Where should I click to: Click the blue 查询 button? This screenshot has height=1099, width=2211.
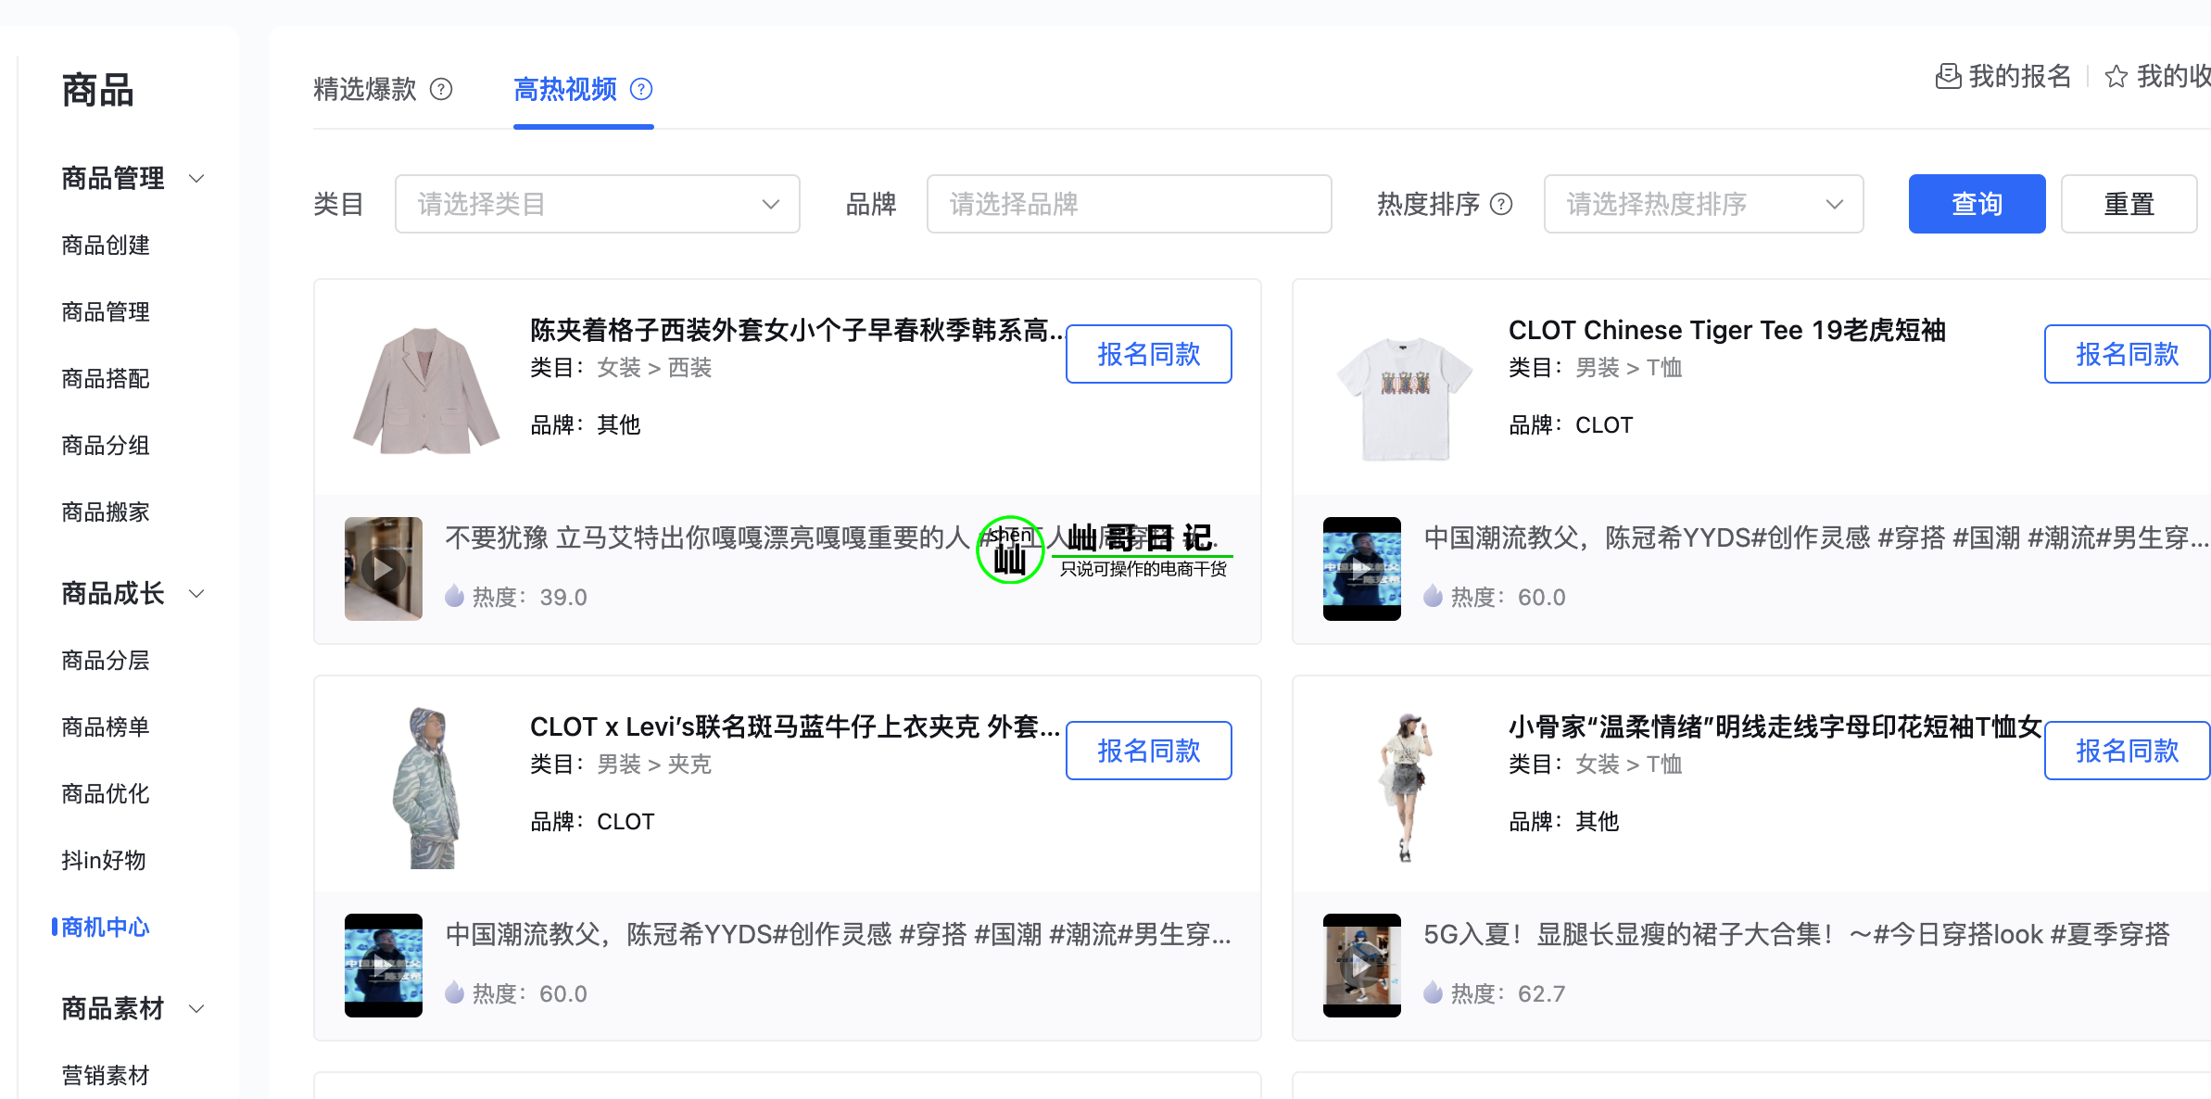click(x=1977, y=204)
